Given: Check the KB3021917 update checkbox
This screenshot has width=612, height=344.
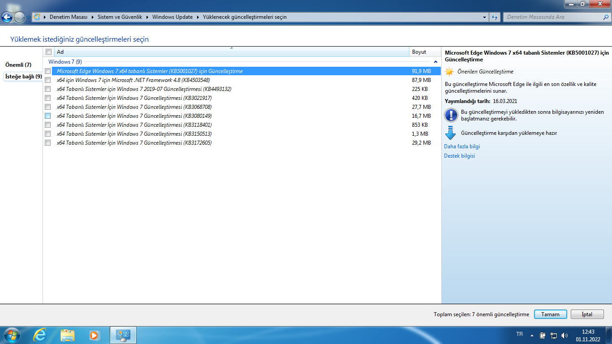Looking at the screenshot, I should [47, 98].
